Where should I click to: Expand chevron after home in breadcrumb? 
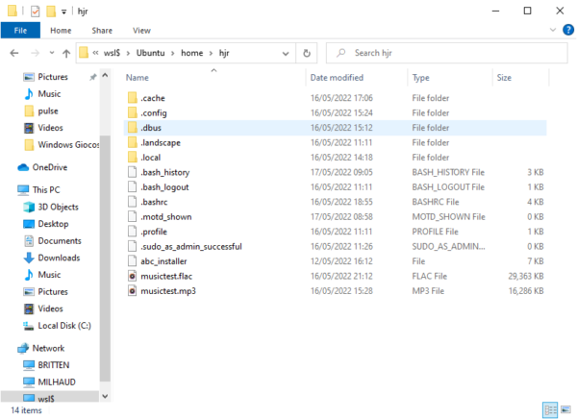coord(211,54)
